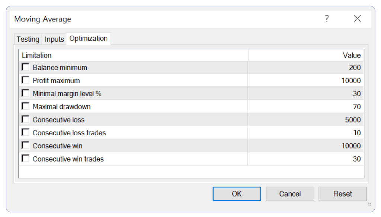Turn on the Consecutive win checkbox
381x217 pixels.
[26, 145]
